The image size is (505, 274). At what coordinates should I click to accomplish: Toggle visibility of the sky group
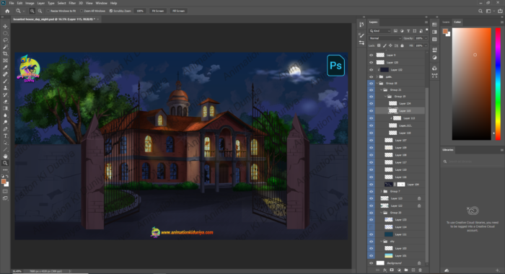[371, 241]
